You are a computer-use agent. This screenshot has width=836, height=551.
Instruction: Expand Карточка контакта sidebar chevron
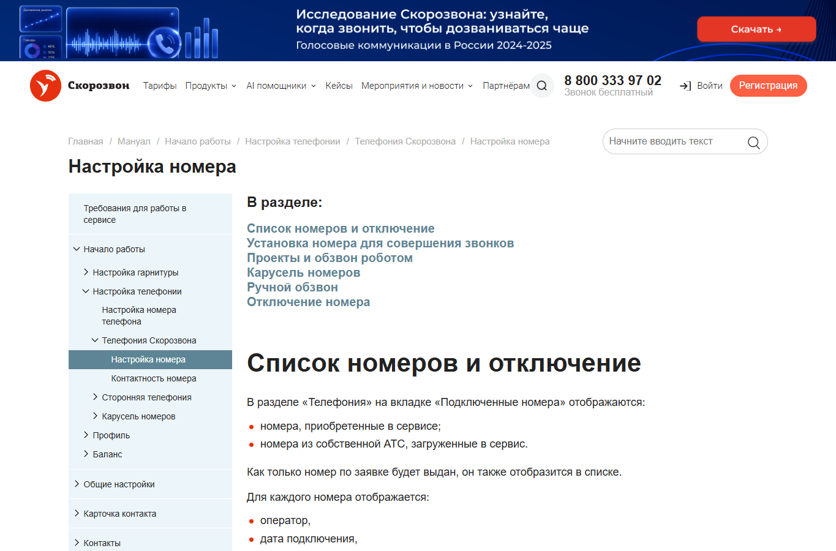click(x=77, y=514)
